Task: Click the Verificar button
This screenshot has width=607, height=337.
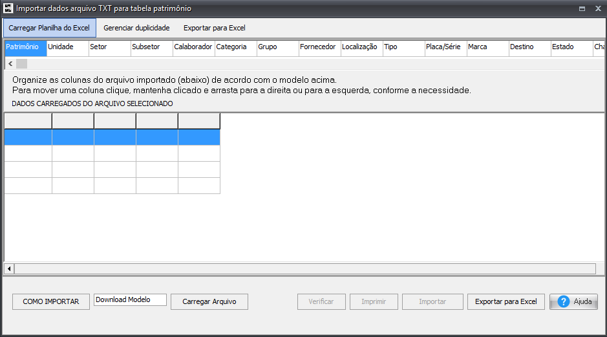Action: [321, 302]
